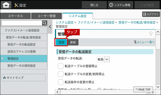
Task: Open 受信データの転送設定 in the sidebar
Action: click(24, 44)
